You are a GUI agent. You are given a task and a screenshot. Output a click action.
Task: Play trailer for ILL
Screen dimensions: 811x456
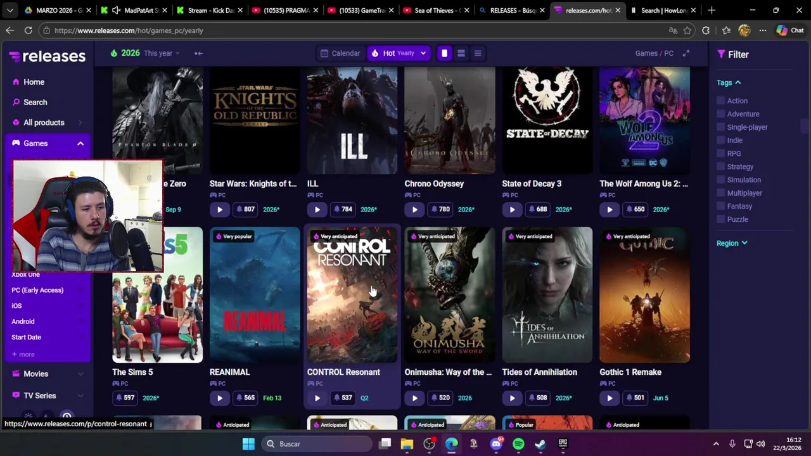coord(317,210)
